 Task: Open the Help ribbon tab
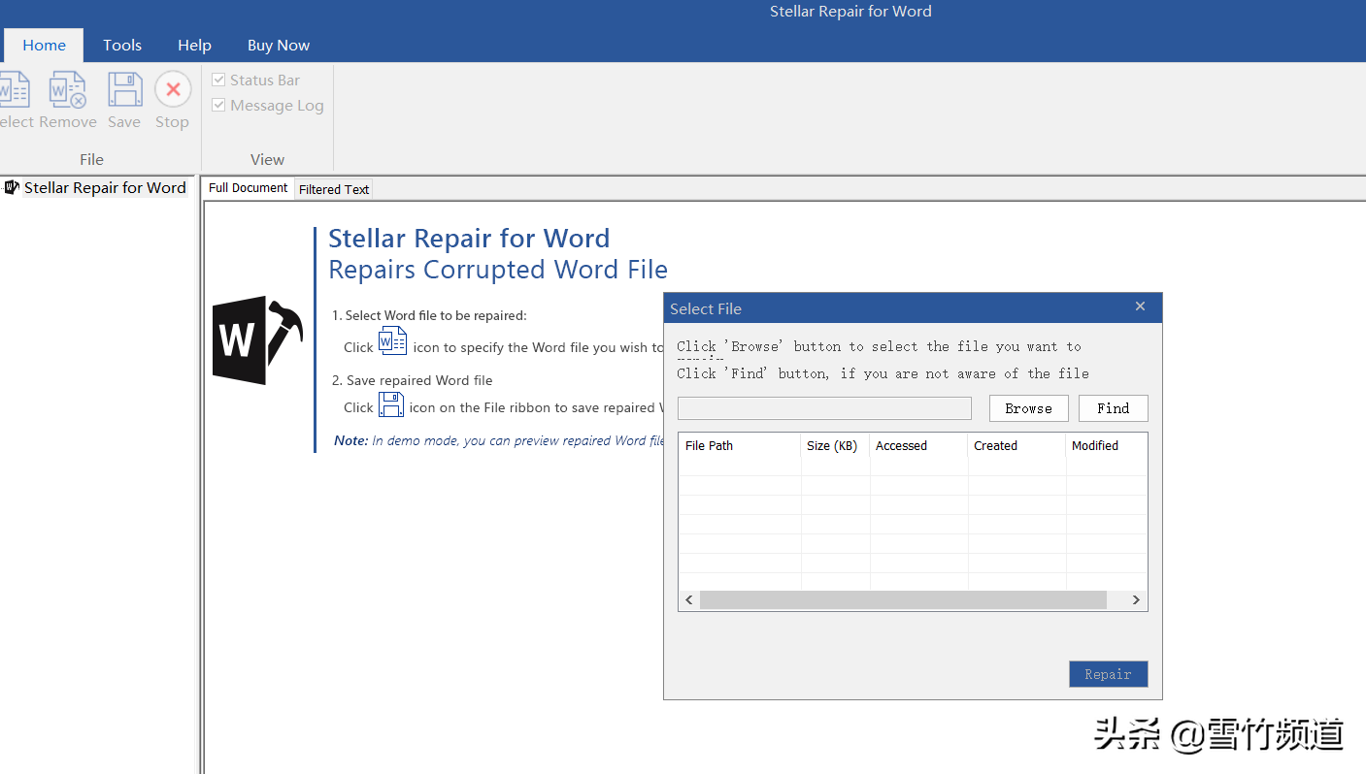pyautogui.click(x=194, y=45)
